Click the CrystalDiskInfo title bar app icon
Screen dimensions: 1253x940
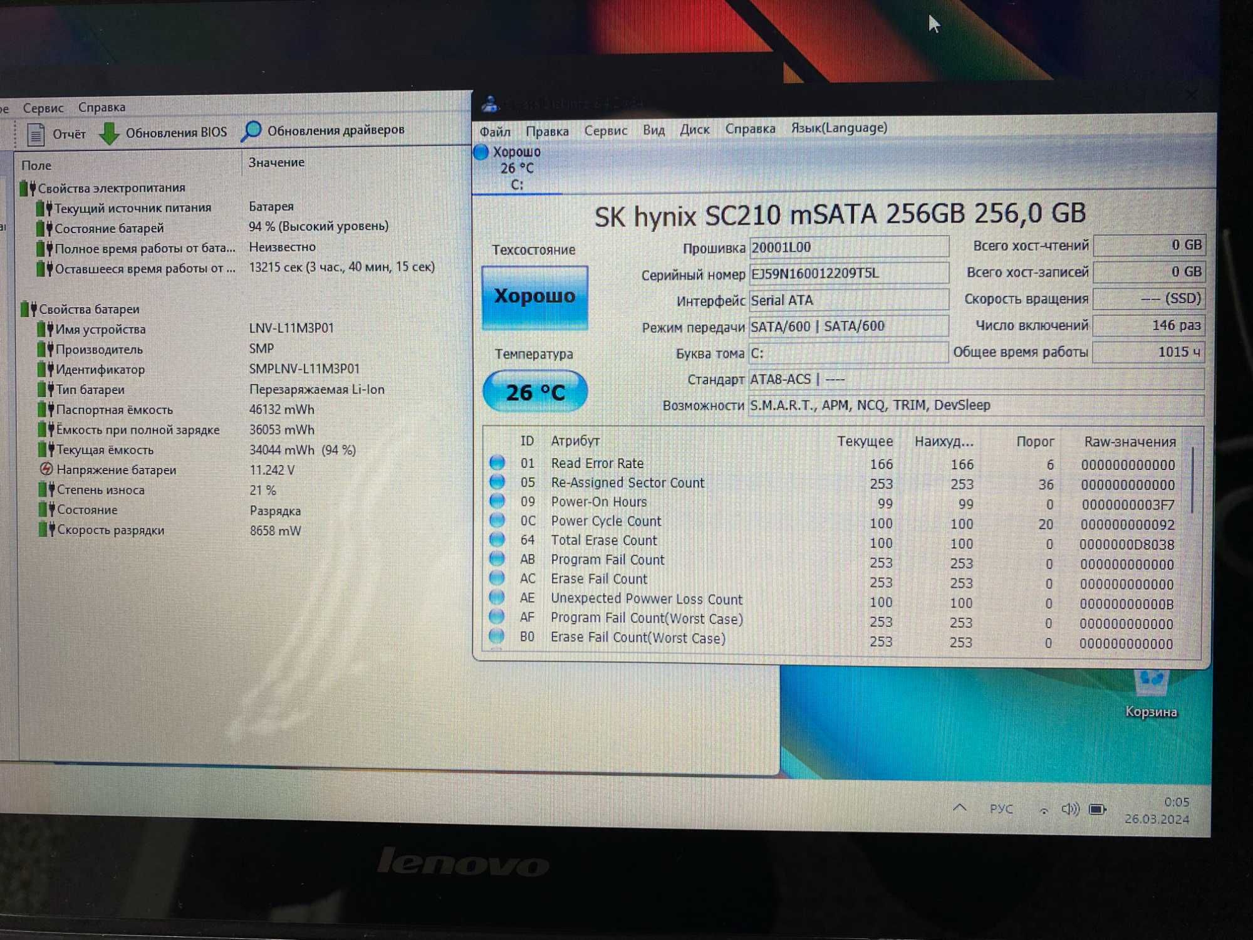pos(489,103)
